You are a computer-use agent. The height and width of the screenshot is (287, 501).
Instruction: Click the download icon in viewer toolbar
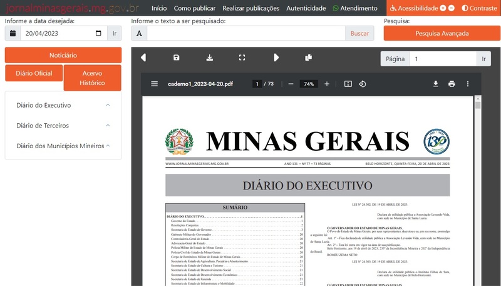(210, 58)
